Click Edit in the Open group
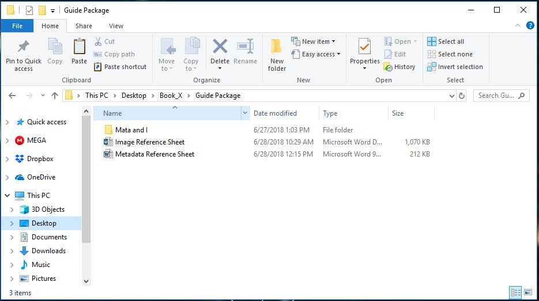The image size is (539, 301). (395, 54)
